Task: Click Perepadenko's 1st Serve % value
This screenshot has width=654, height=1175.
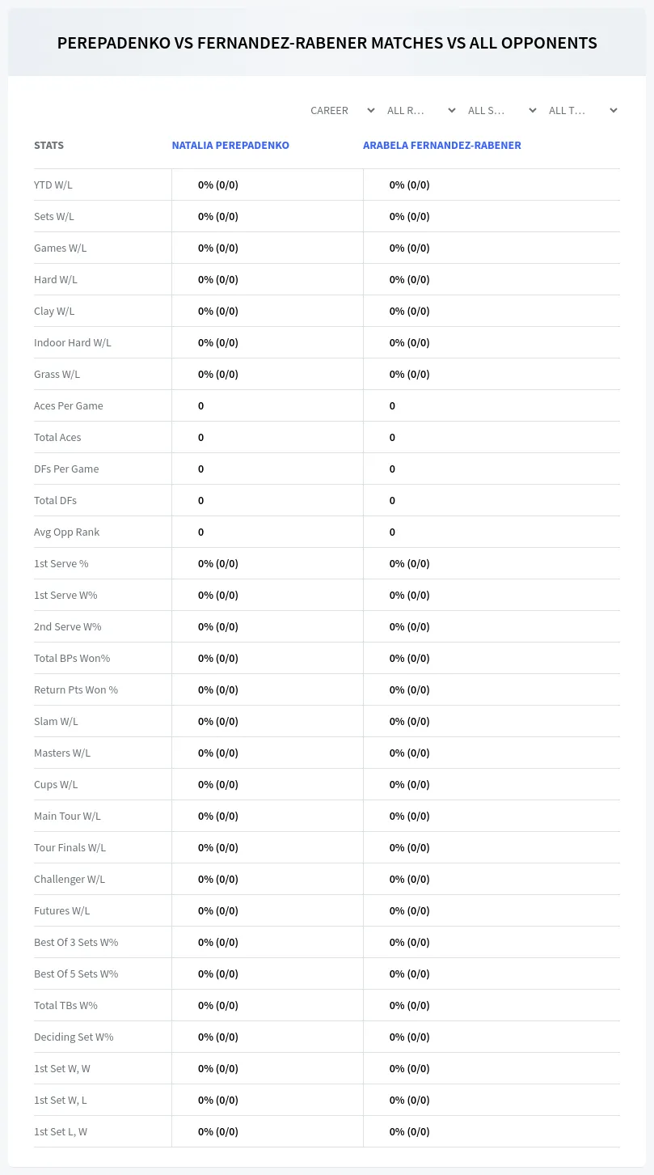Action: click(x=218, y=563)
